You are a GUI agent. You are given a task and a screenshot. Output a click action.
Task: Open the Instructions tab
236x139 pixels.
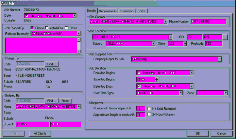pyautogui.click(x=127, y=11)
